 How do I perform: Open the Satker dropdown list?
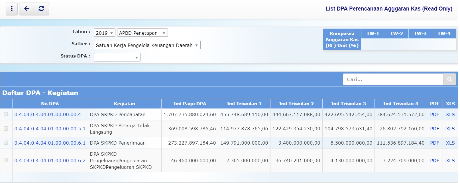tap(147, 45)
